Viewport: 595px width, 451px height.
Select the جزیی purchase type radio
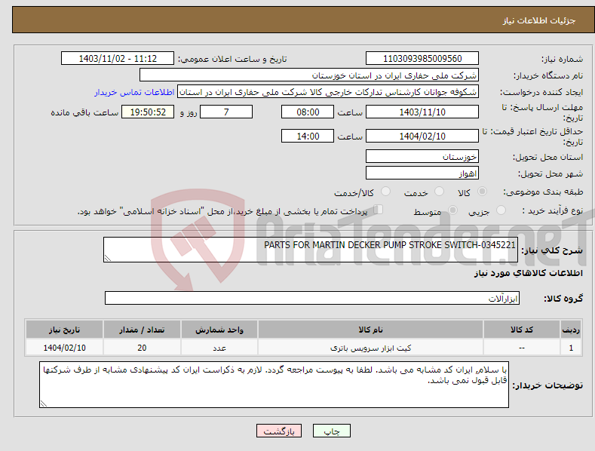click(x=501, y=210)
